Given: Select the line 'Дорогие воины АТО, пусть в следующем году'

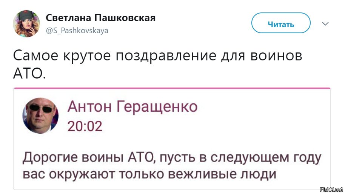Looking at the screenshot, I should (x=172, y=158).
